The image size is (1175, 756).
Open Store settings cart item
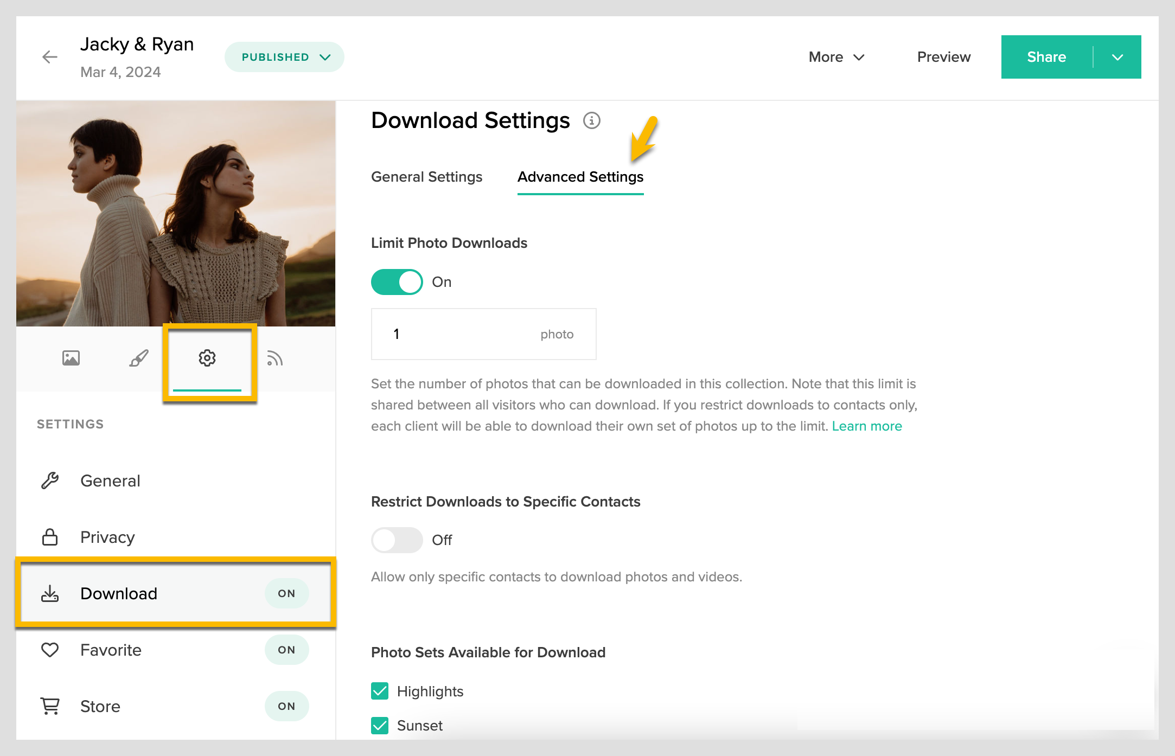[100, 706]
